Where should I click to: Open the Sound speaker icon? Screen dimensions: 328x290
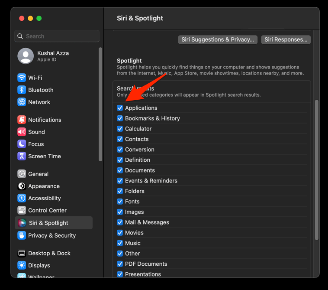coord(22,132)
